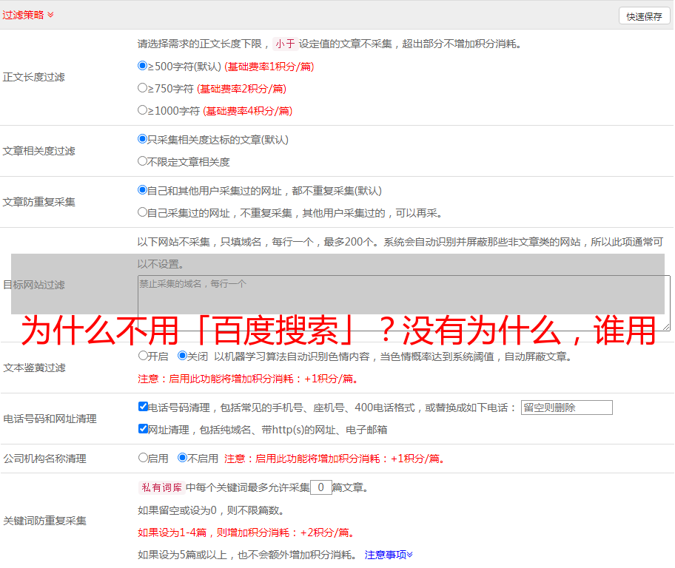
Task: Select 启用 radio for 公司机构名称清理
Action: [143, 457]
